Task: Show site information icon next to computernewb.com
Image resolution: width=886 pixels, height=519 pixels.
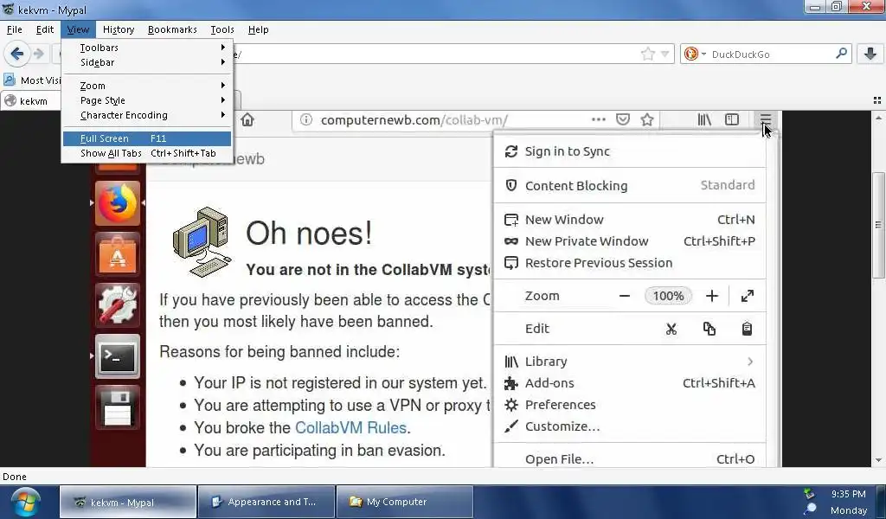Action: pos(305,119)
